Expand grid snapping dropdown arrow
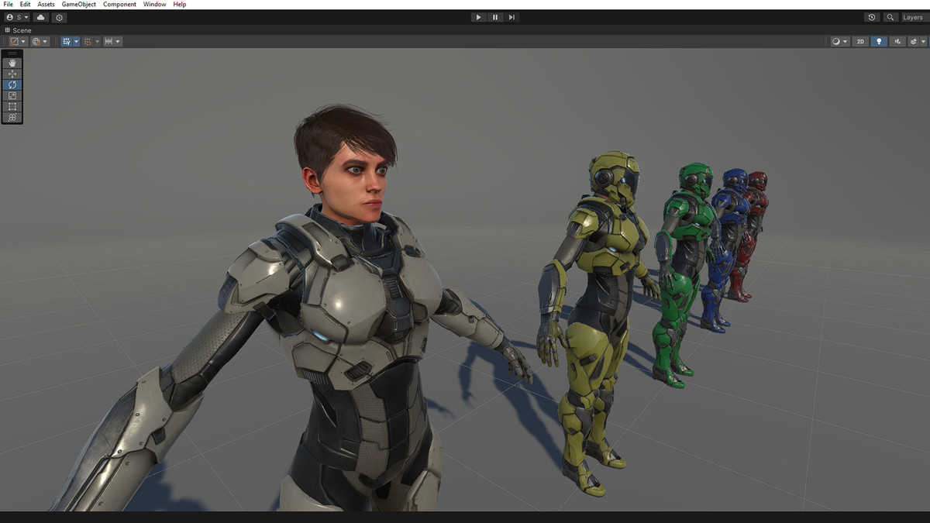 tap(97, 41)
